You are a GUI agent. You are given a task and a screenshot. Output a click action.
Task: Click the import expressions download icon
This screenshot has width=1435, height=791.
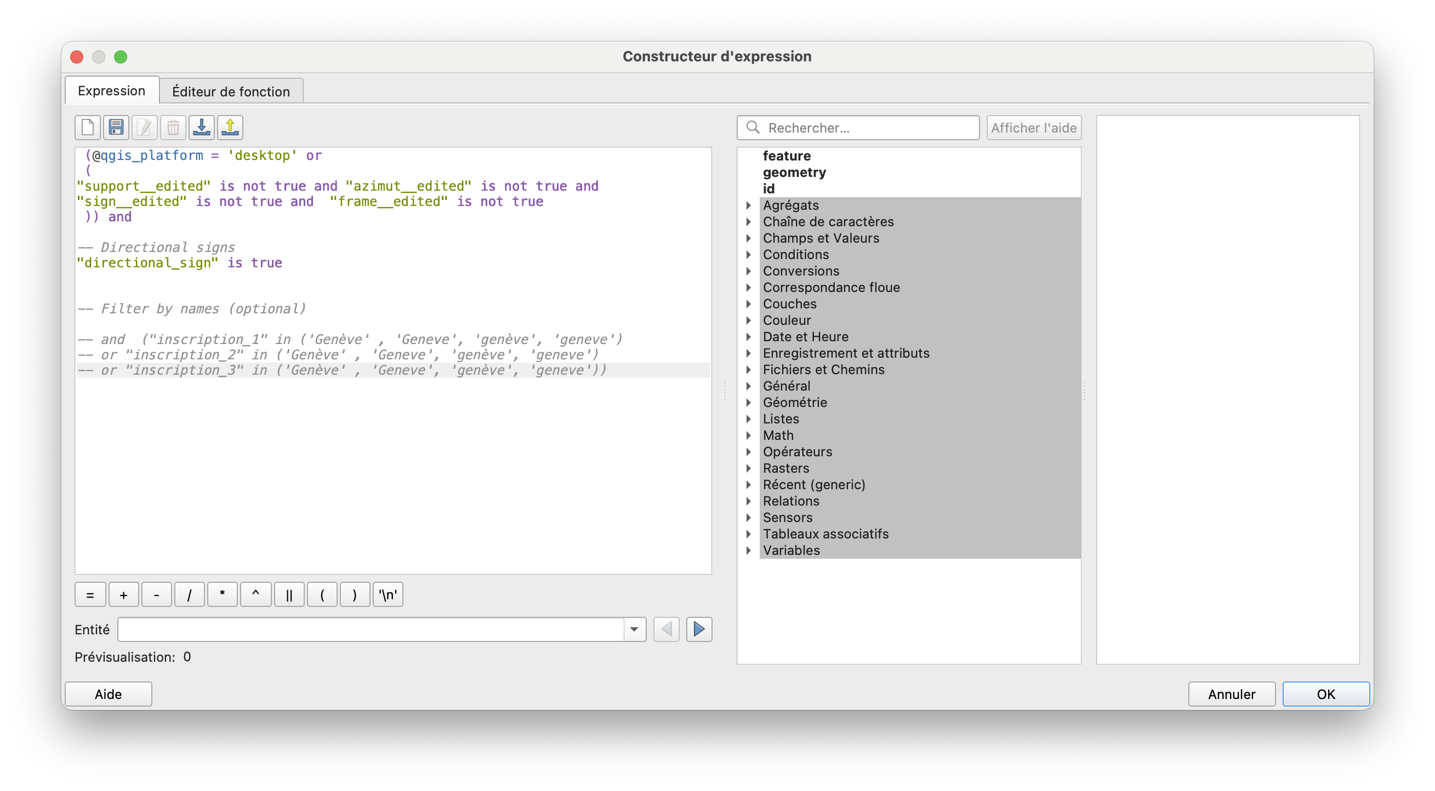pos(202,128)
